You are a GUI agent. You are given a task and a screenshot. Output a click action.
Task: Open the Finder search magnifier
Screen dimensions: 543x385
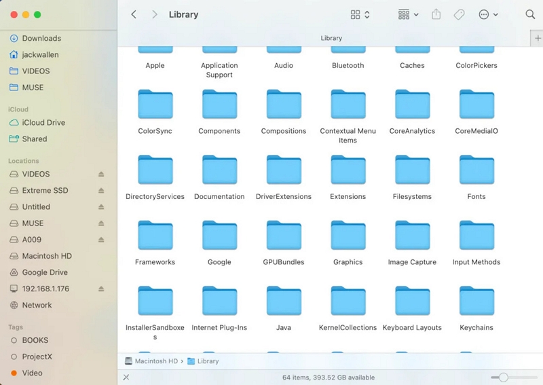(530, 14)
